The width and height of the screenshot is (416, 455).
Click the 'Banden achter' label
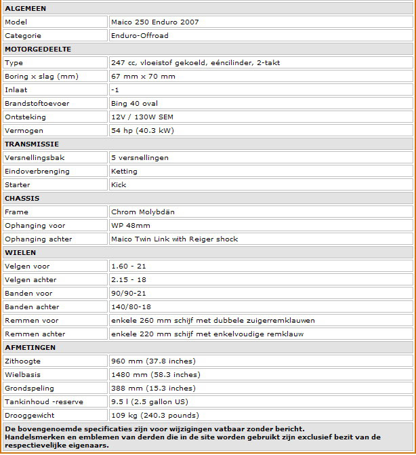tap(32, 306)
